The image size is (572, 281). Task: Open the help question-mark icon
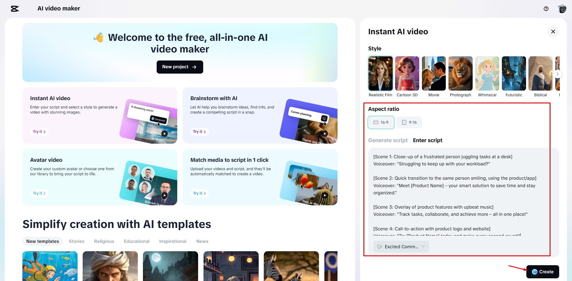click(546, 9)
